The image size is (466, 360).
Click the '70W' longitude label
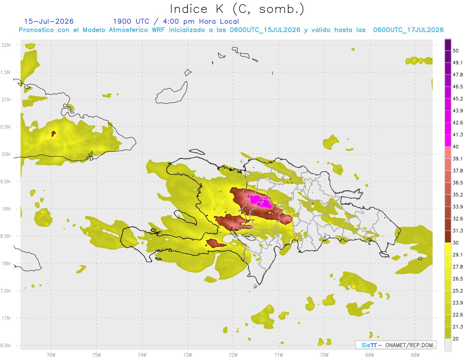[324, 355]
